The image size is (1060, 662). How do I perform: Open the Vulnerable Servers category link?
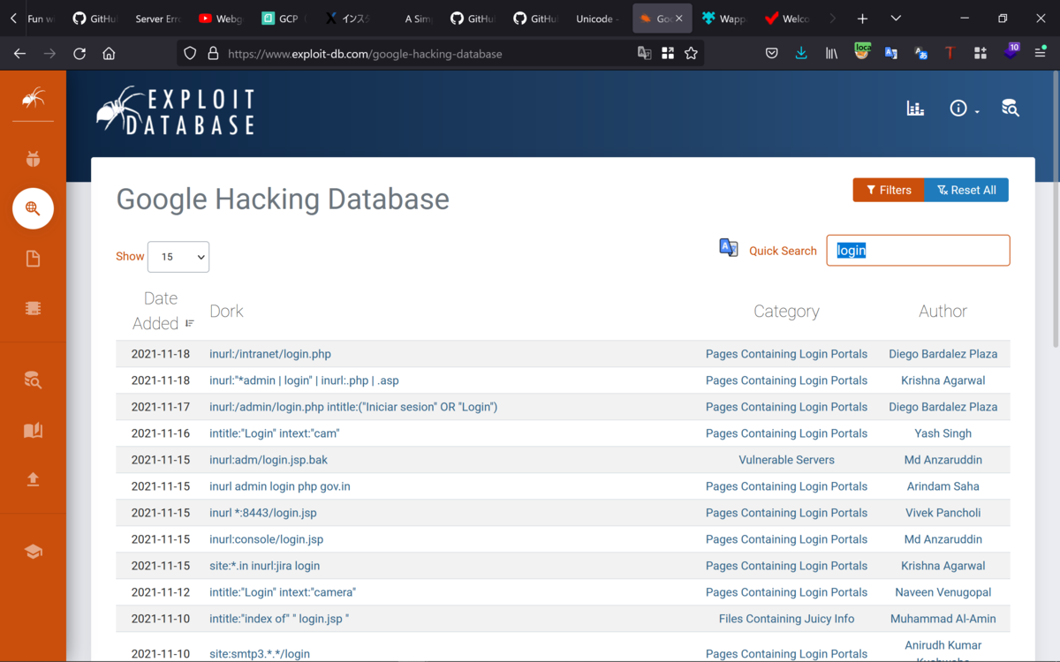[786, 460]
